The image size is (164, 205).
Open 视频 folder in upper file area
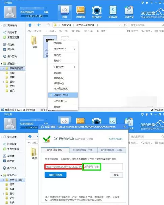click(34, 42)
